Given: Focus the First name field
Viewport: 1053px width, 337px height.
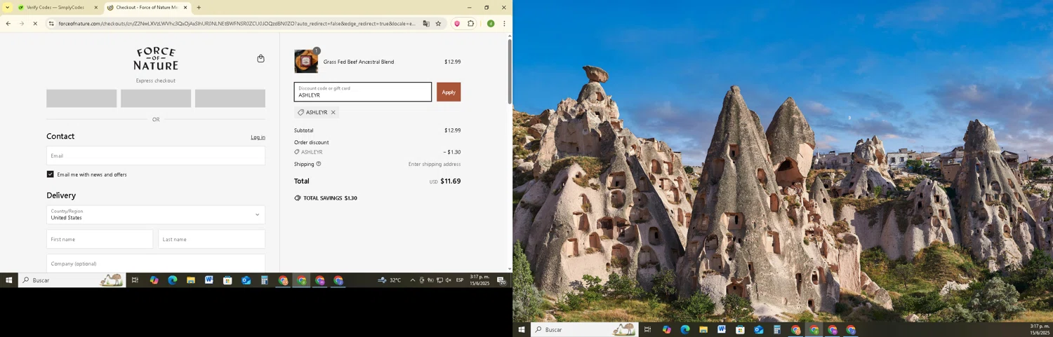Looking at the screenshot, I should click(100, 239).
